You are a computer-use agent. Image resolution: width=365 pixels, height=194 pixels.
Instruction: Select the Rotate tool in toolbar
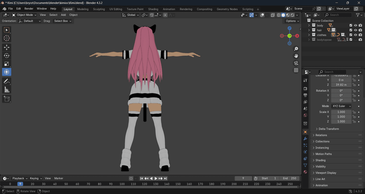click(x=6, y=56)
